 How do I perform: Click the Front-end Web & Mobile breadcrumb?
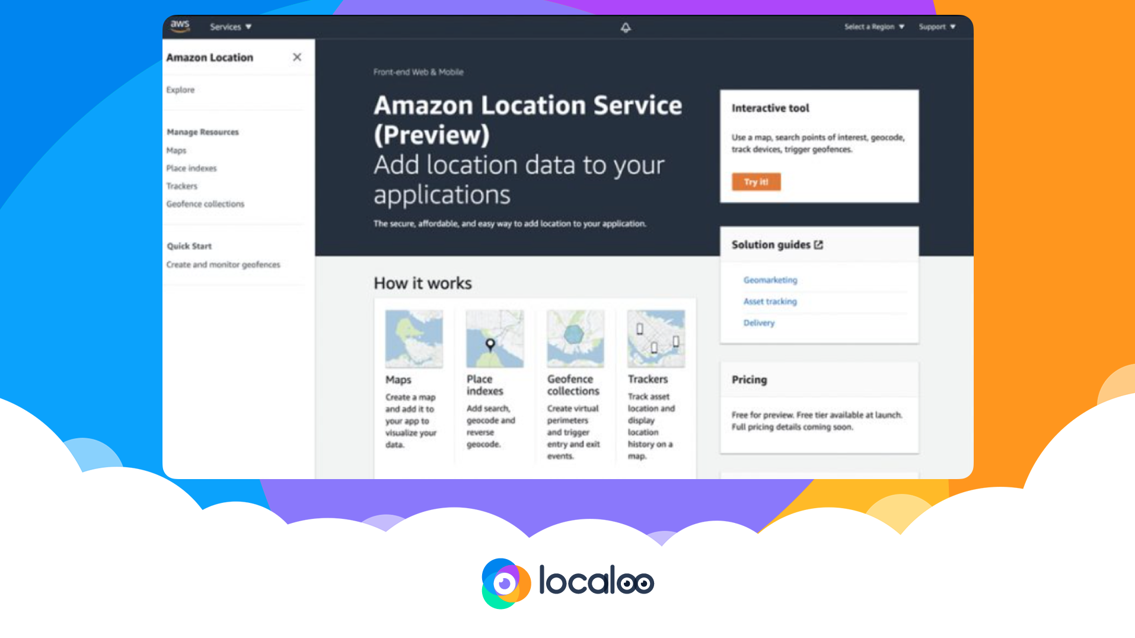418,72
